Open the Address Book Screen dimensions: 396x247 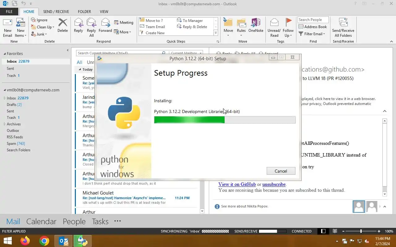coord(313,27)
